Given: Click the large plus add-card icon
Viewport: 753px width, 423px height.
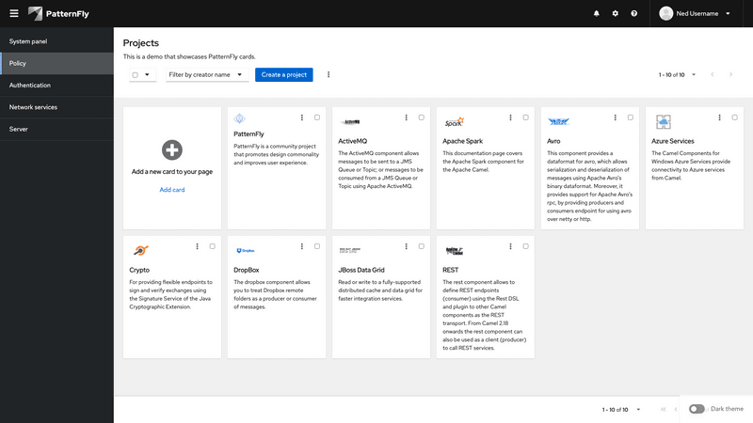Looking at the screenshot, I should point(171,149).
